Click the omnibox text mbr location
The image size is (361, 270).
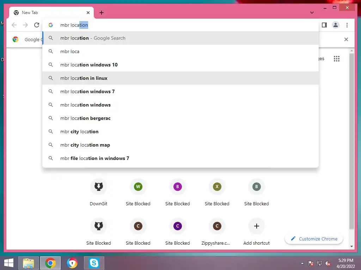(x=74, y=25)
